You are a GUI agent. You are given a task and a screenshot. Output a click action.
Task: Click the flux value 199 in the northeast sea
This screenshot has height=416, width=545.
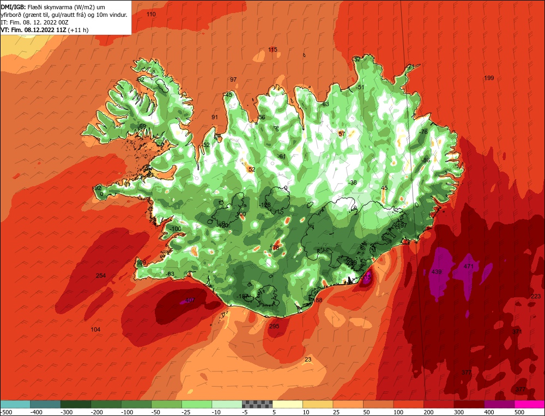pyautogui.click(x=489, y=78)
